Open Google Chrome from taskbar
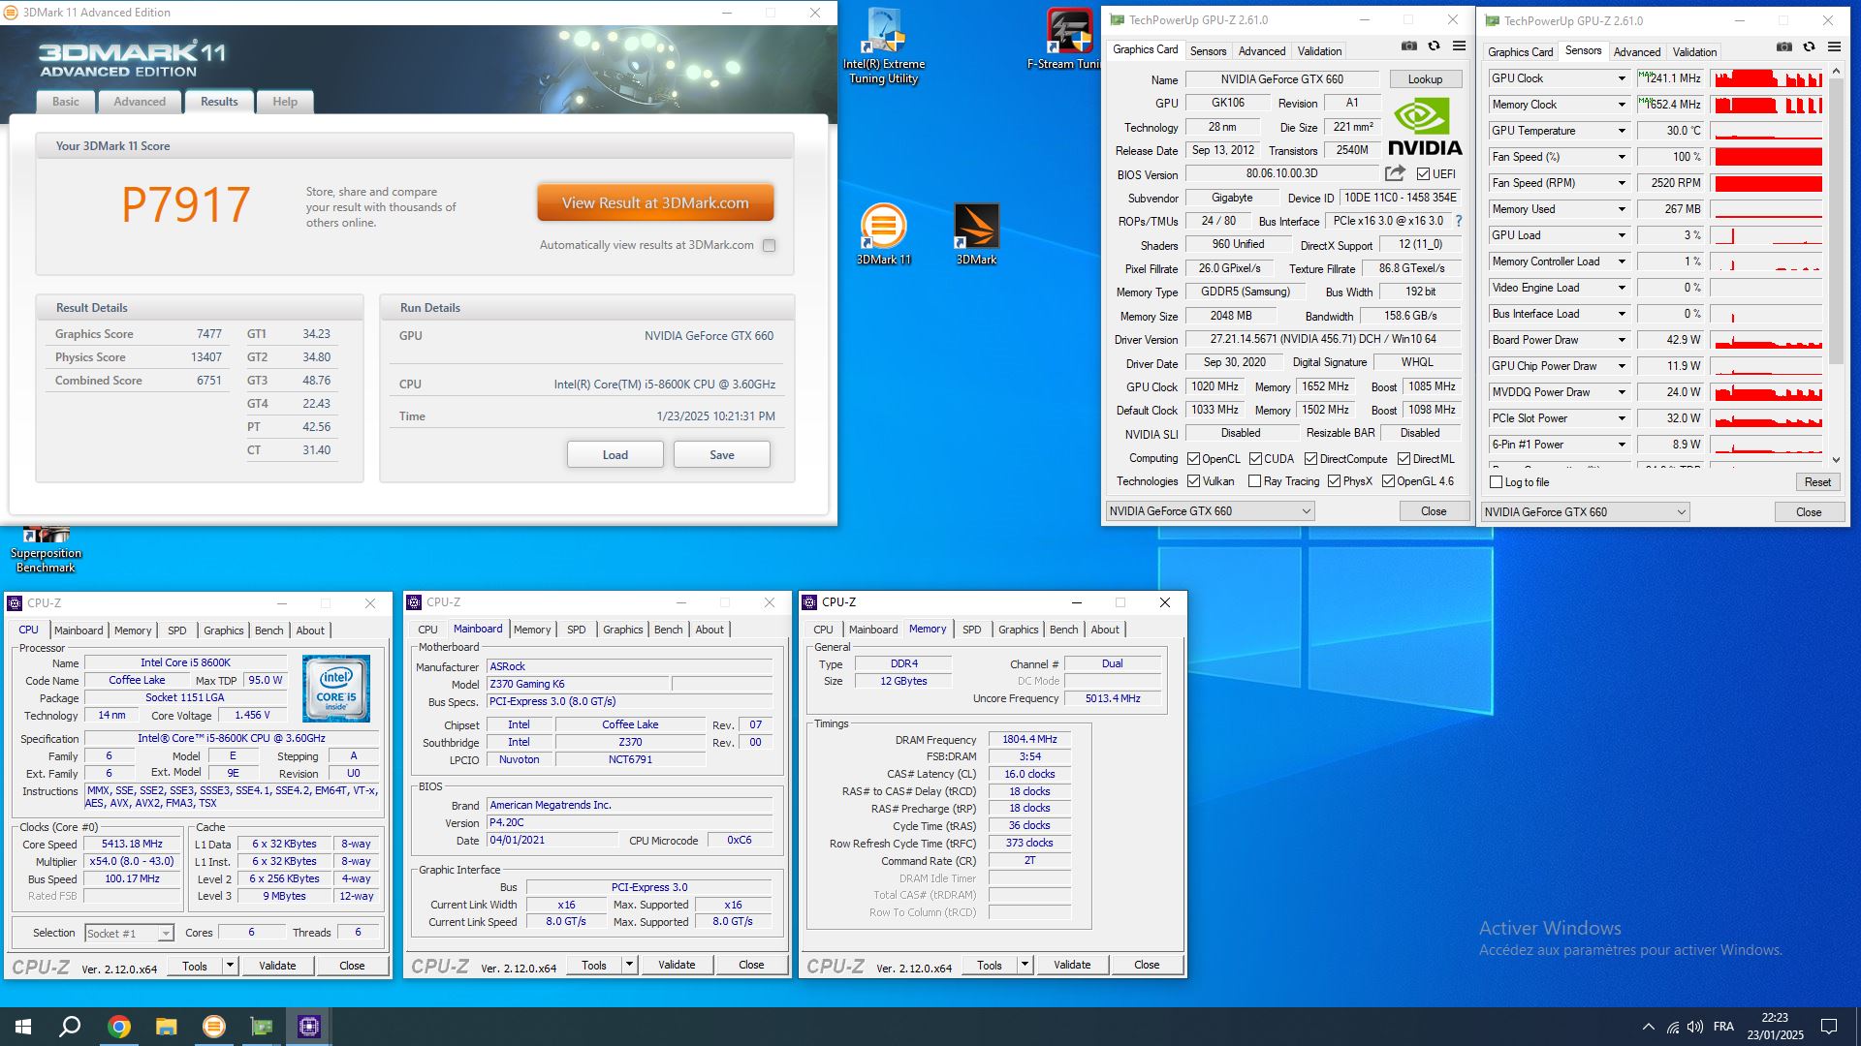Image resolution: width=1861 pixels, height=1046 pixels. (x=119, y=1027)
